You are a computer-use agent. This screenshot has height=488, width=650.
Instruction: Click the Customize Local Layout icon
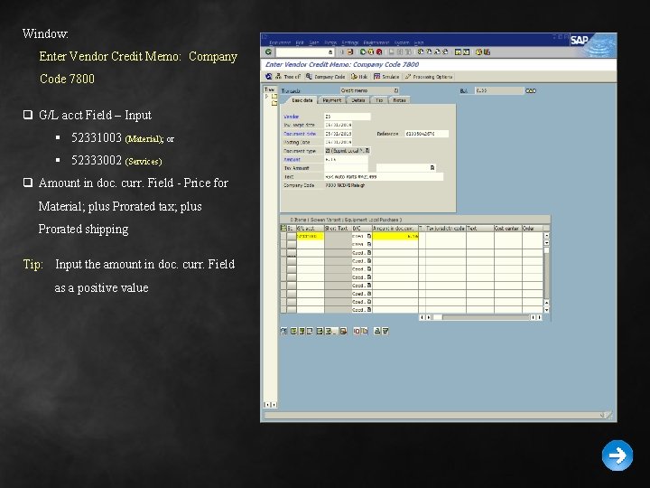tap(487, 52)
